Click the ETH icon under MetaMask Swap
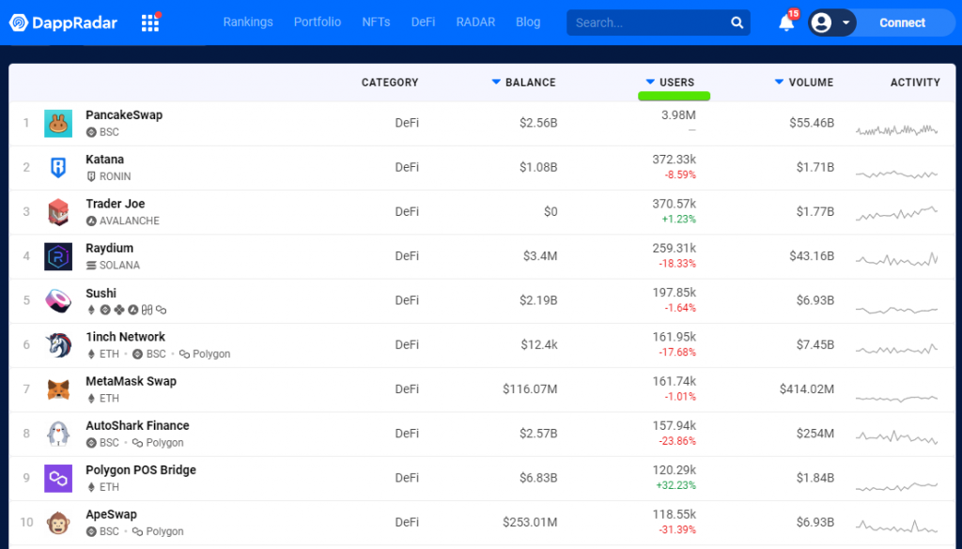The image size is (962, 549). 91,398
